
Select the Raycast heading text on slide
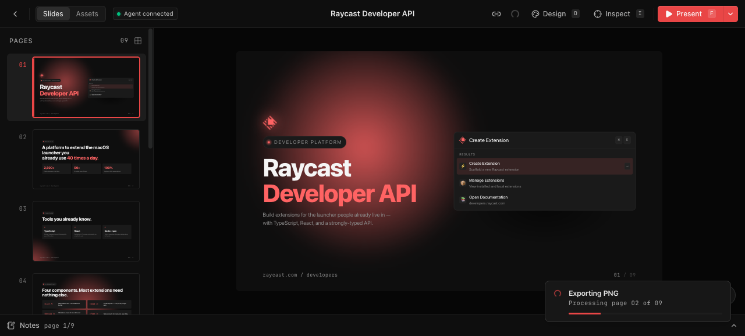(307, 168)
